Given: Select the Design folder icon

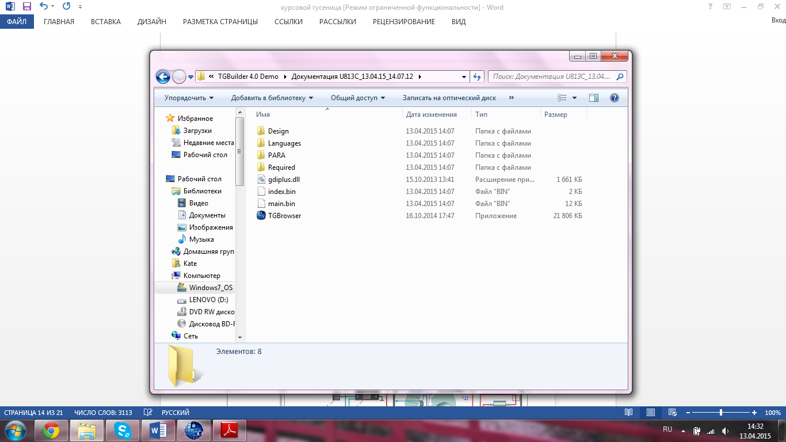Looking at the screenshot, I should (261, 131).
